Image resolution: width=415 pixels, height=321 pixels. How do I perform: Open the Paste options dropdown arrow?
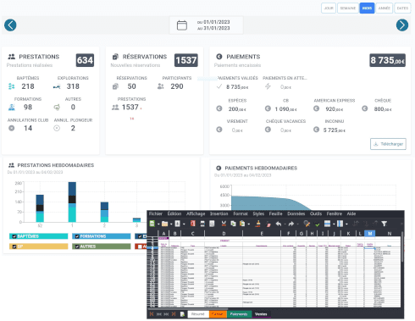pos(248,224)
